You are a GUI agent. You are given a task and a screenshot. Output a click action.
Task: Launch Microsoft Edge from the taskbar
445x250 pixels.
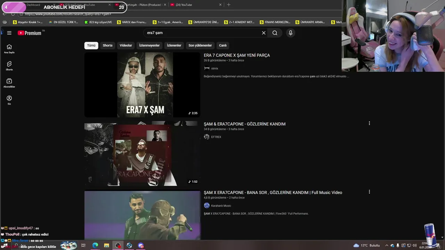click(x=95, y=245)
